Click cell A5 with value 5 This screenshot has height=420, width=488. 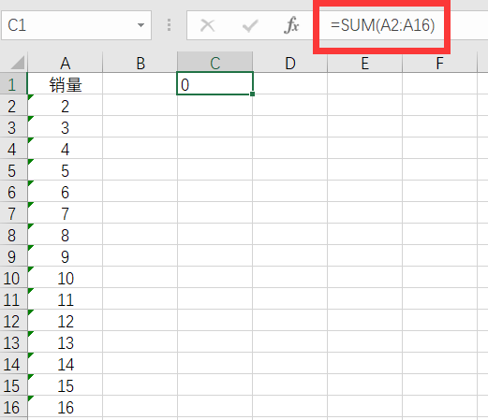point(65,169)
